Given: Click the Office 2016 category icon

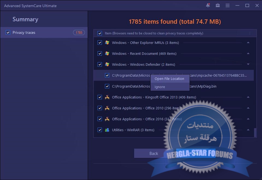Looking at the screenshot, I should coord(108,119).
